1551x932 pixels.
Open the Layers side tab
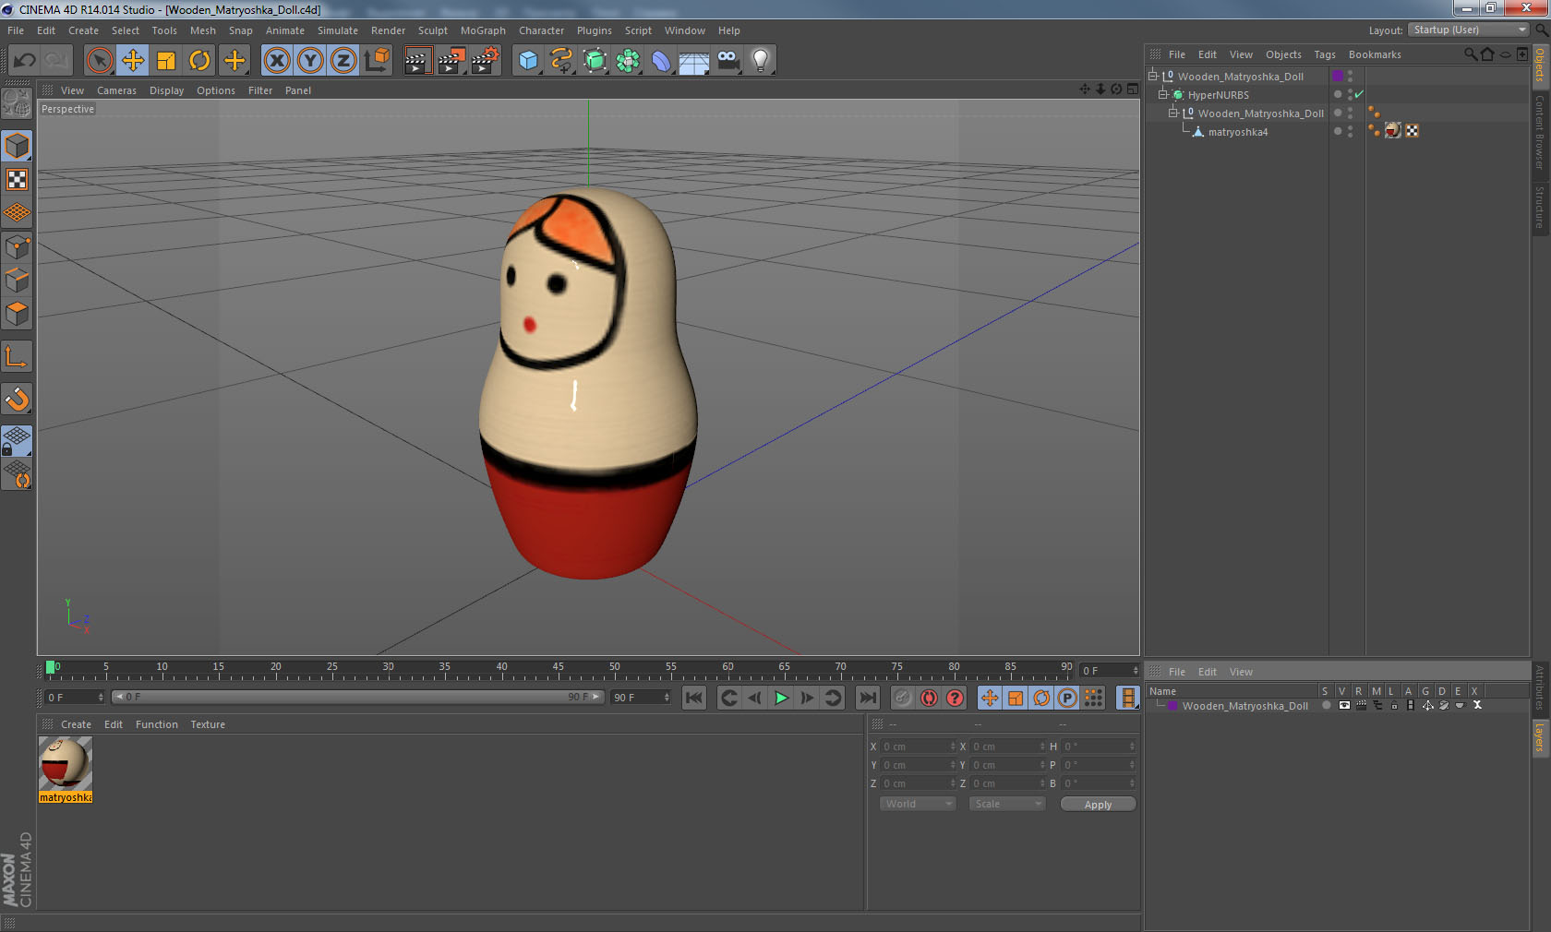coord(1540,737)
